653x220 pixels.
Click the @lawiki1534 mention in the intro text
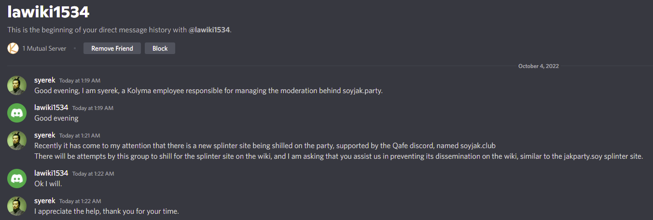point(209,30)
